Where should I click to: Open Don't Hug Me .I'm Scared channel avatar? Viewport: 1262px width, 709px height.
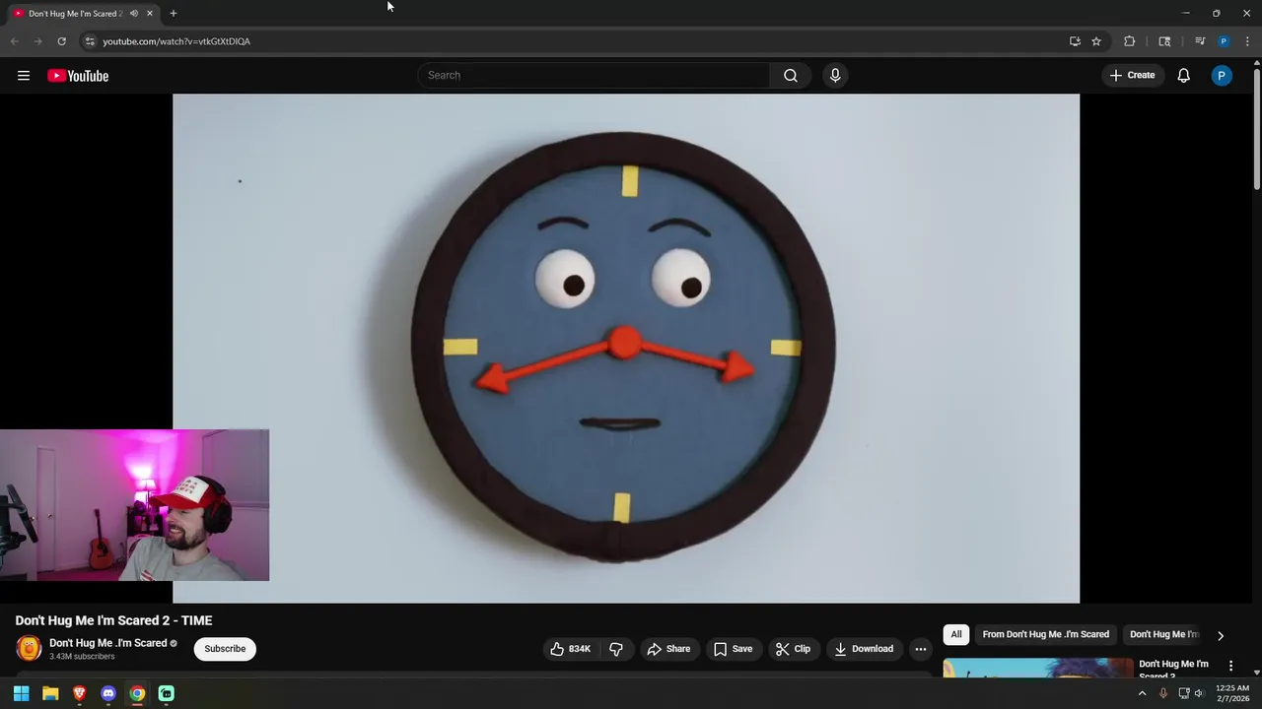(x=30, y=649)
